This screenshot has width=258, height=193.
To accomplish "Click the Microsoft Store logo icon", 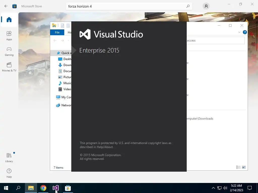I will (x=14, y=6).
